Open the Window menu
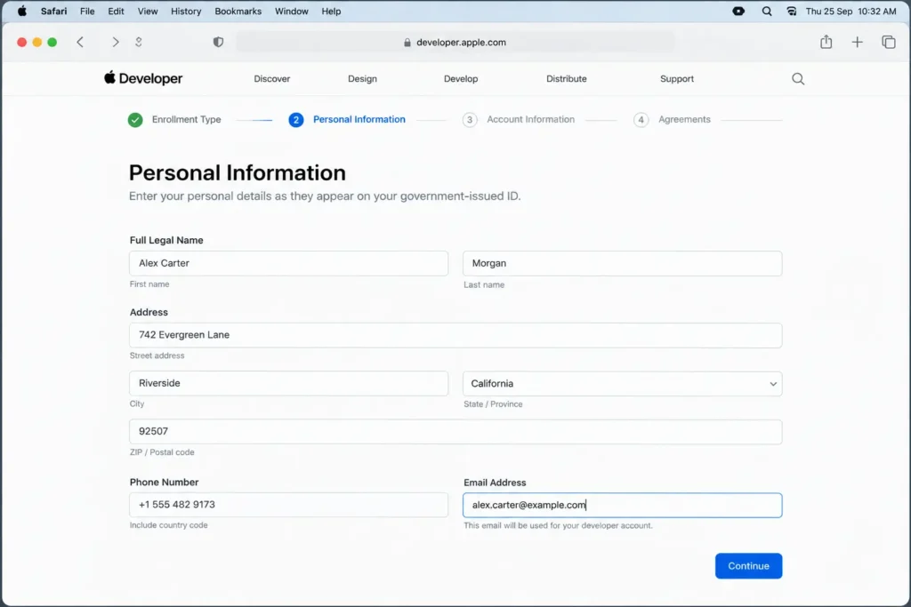The height and width of the screenshot is (607, 911). point(292,11)
